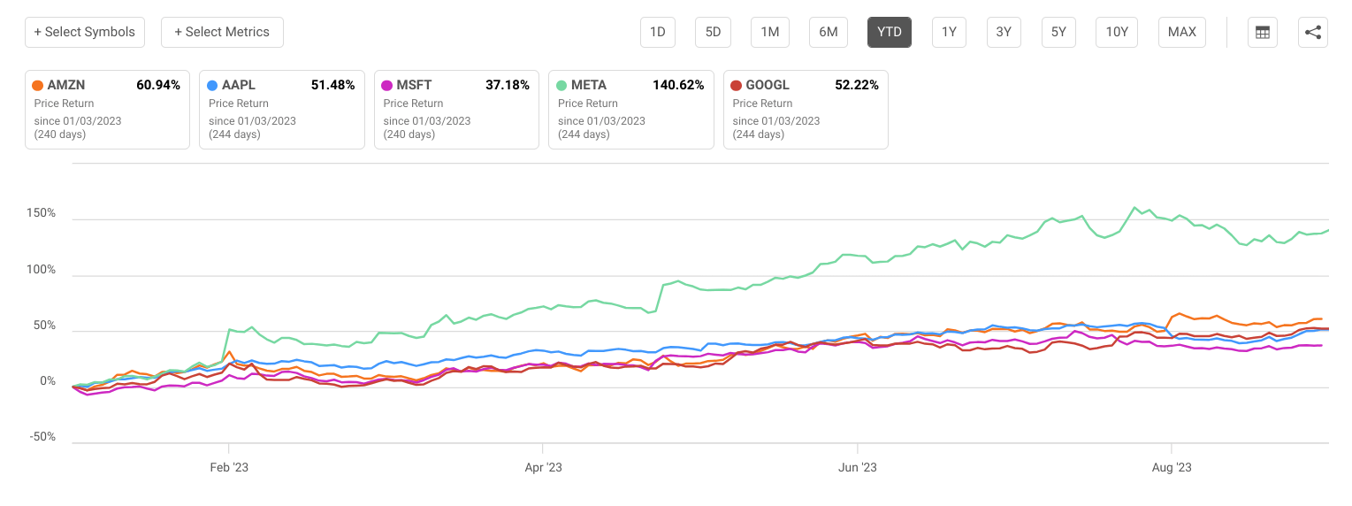Screen dimensions: 1352x506
Task: Open the Select Metrics picker
Action: pyautogui.click(x=222, y=32)
